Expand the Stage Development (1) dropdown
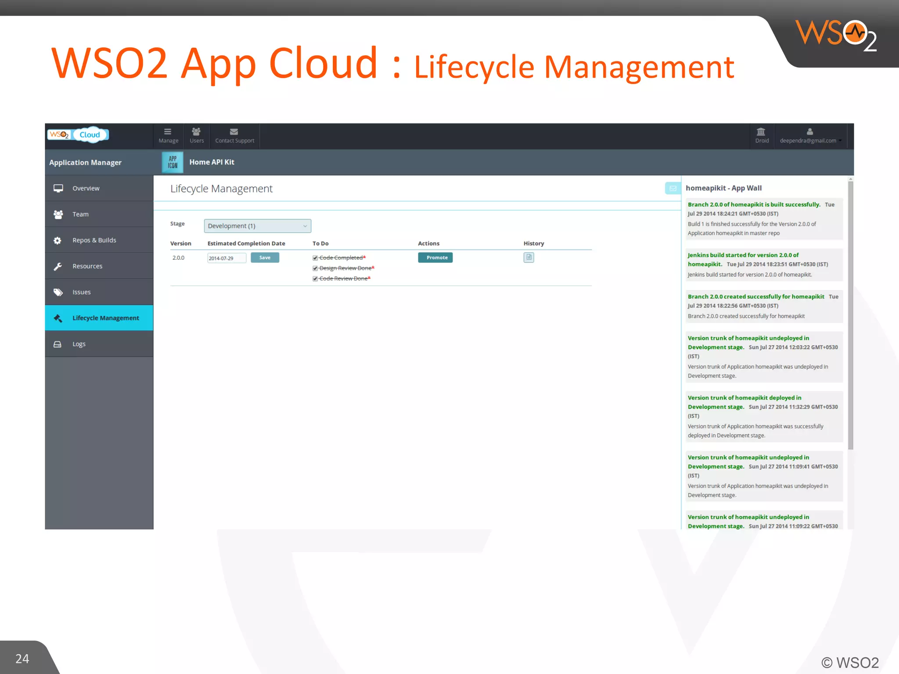This screenshot has width=899, height=674. click(x=257, y=226)
